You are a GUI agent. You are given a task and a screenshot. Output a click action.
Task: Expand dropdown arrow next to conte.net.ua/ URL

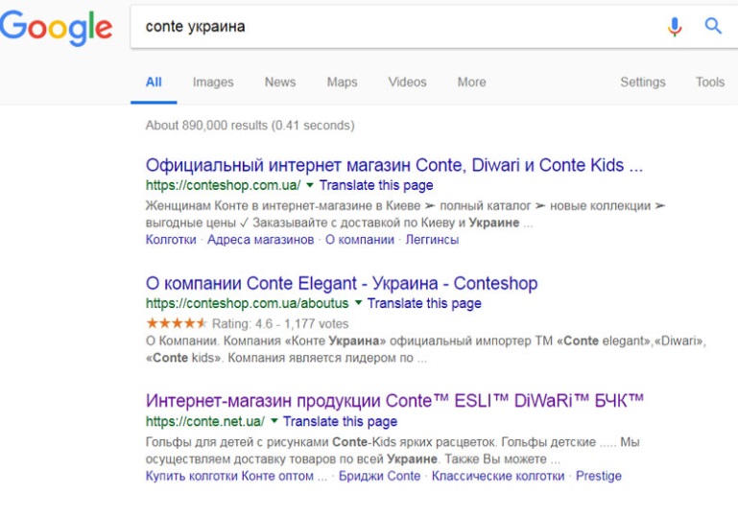(274, 421)
